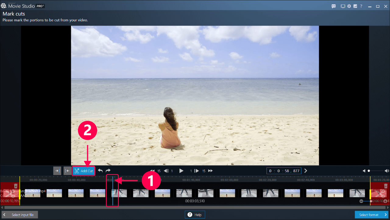Click the 00:01:40,000 ruler mark
This screenshot has width=390, height=220.
tap(191, 180)
